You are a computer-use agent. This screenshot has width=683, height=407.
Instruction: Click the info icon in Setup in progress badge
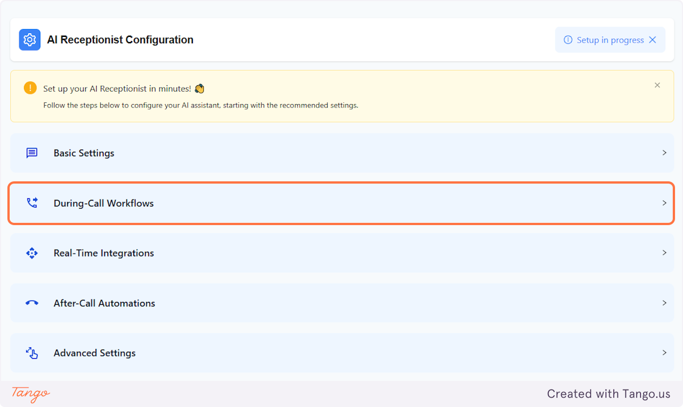coord(567,40)
